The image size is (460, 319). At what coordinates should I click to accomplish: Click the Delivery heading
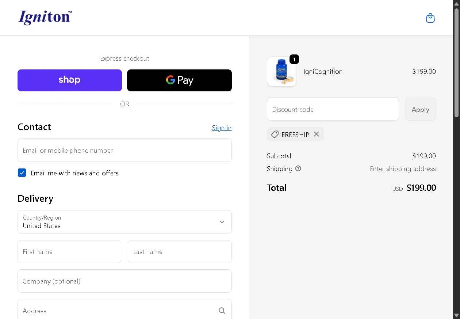pyautogui.click(x=35, y=198)
